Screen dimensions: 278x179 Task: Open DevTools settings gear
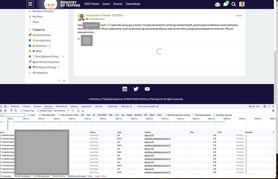coord(265,106)
